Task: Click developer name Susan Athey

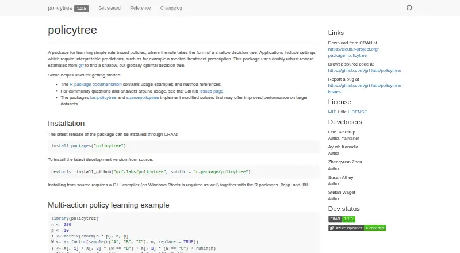Action: 340,178
